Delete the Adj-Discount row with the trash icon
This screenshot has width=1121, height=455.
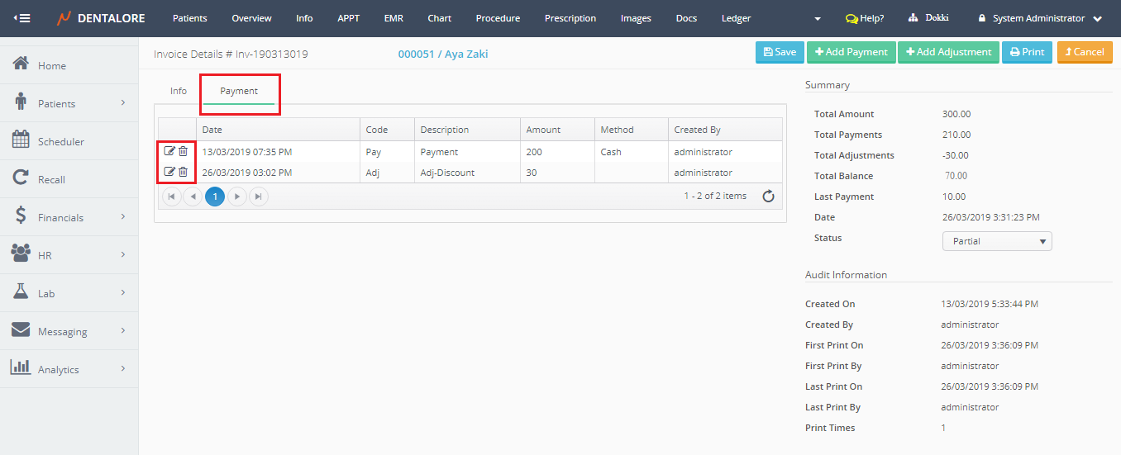pos(184,172)
